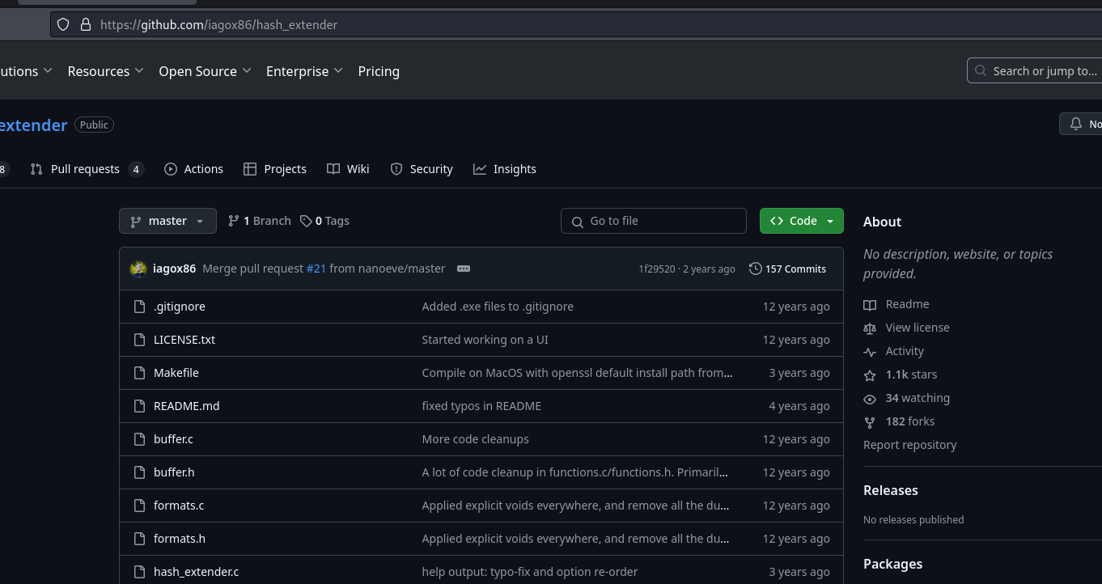Open the buffer.h file
The image size is (1102, 584).
[x=174, y=472]
